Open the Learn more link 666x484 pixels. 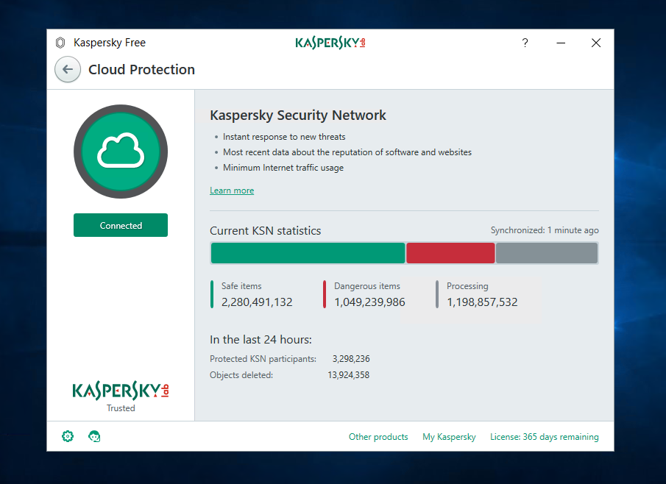point(232,191)
